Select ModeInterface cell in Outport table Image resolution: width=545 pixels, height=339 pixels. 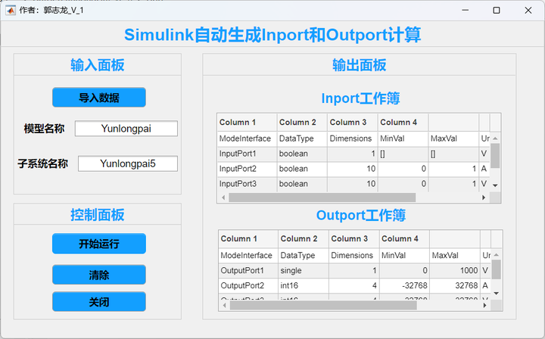pyautogui.click(x=248, y=255)
